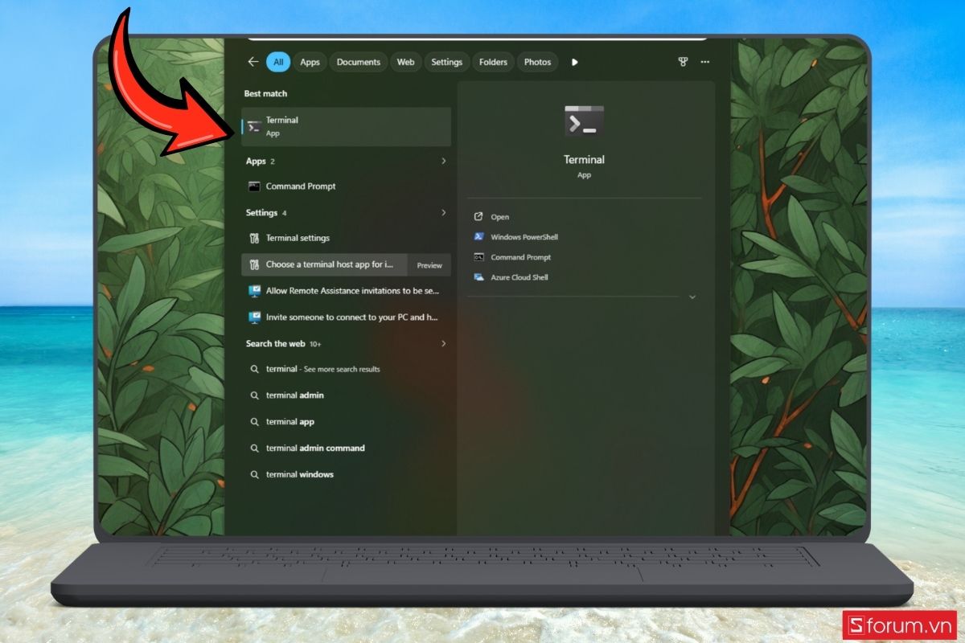Click search icon beside terminal admin
965x643 pixels.
click(x=254, y=395)
